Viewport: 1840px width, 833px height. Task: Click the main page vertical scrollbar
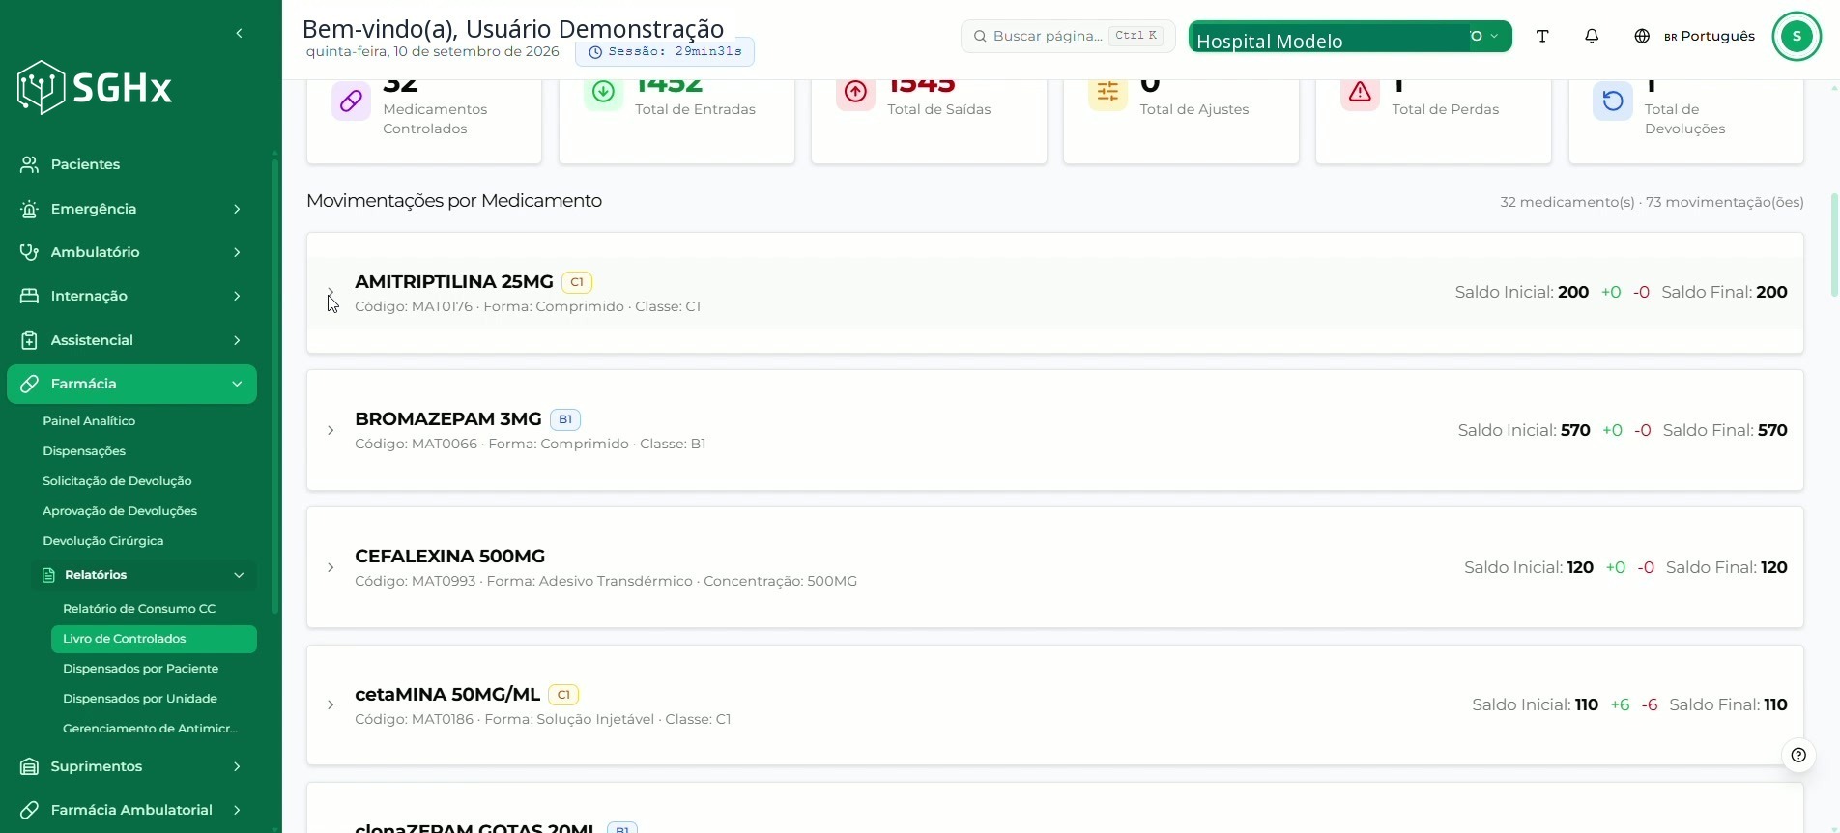pyautogui.click(x=1833, y=246)
